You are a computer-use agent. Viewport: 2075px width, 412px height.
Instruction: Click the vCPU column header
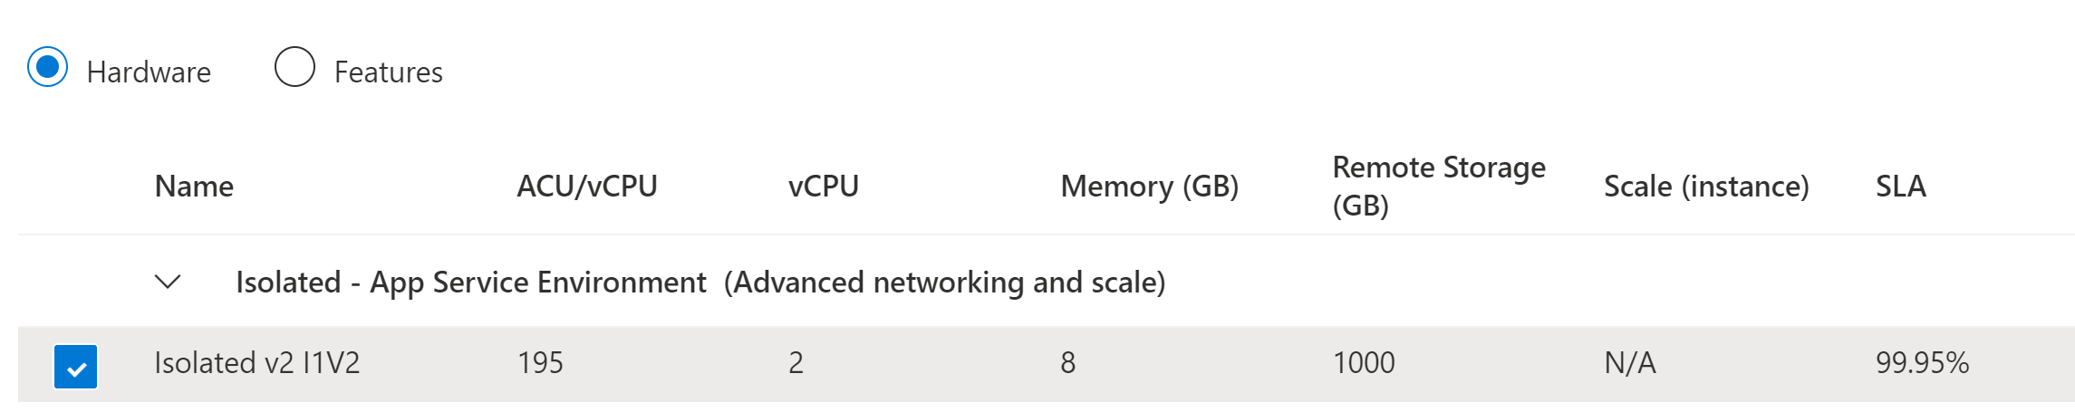tap(823, 186)
